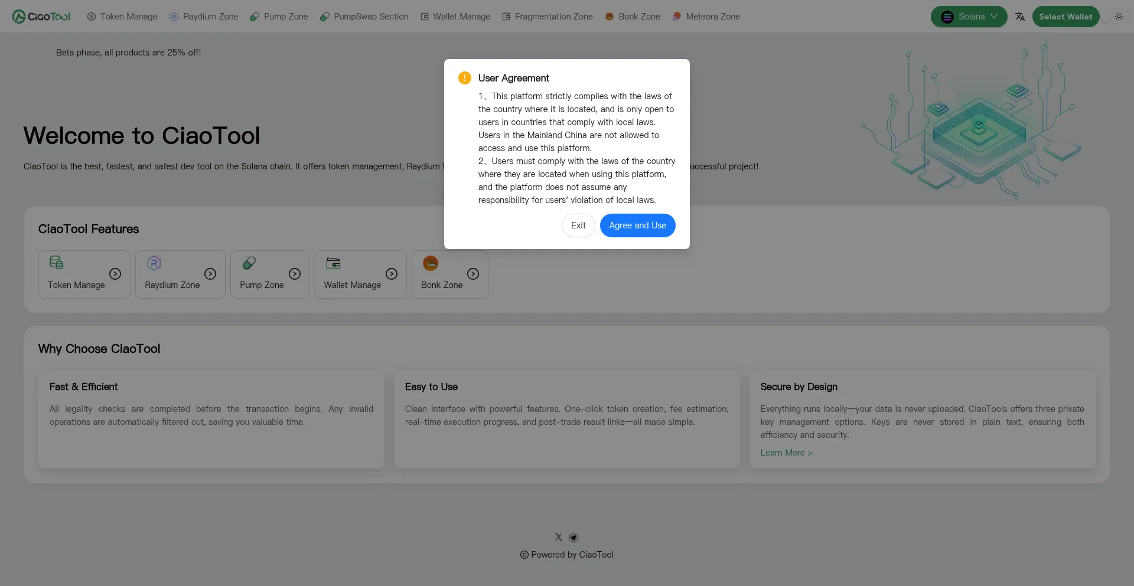Open the Telegram footer icon
Viewport: 1134px width, 586px height.
[x=573, y=537]
